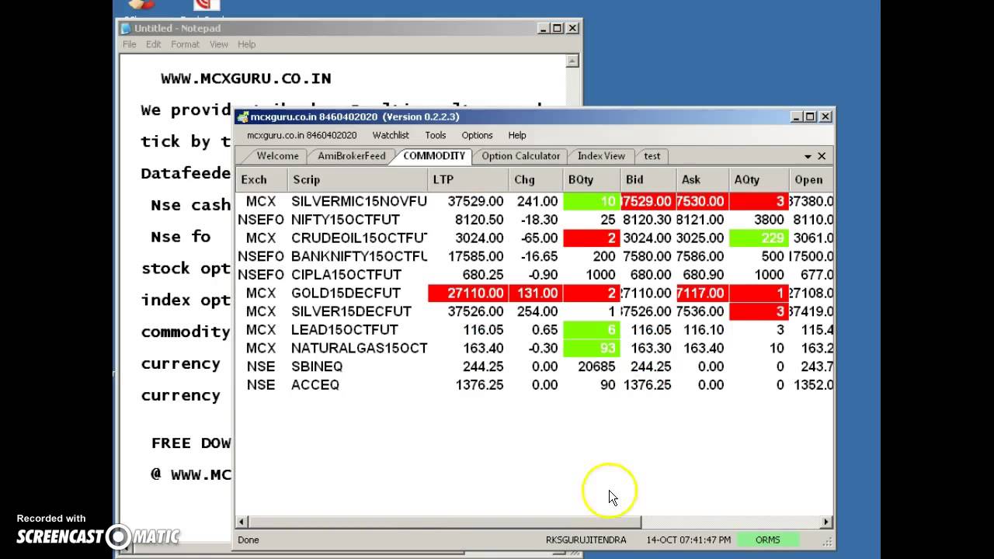The width and height of the screenshot is (994, 559).
Task: Select the SILVER15DECFUT scrip row
Action: pos(534,311)
